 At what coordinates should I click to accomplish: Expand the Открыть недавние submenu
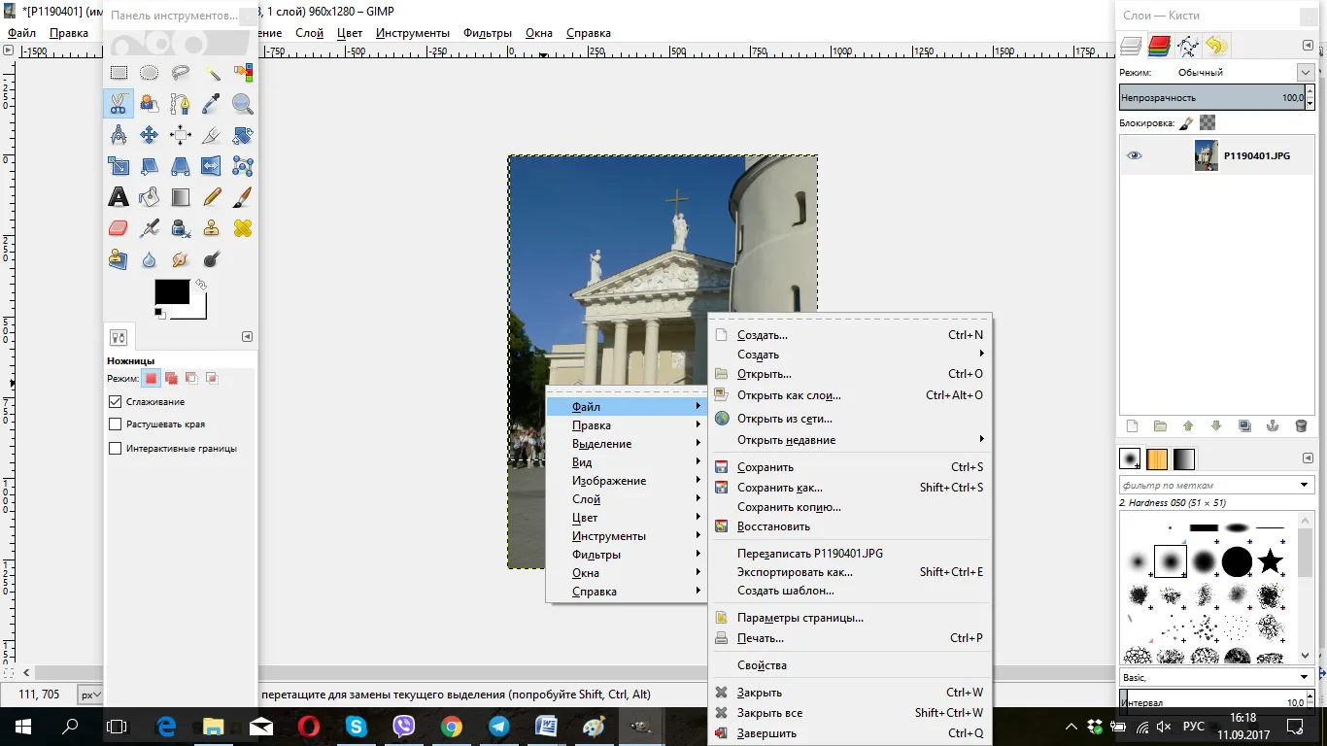861,440
